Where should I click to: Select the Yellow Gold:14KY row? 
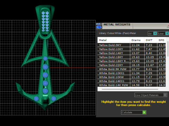pos(132,53)
